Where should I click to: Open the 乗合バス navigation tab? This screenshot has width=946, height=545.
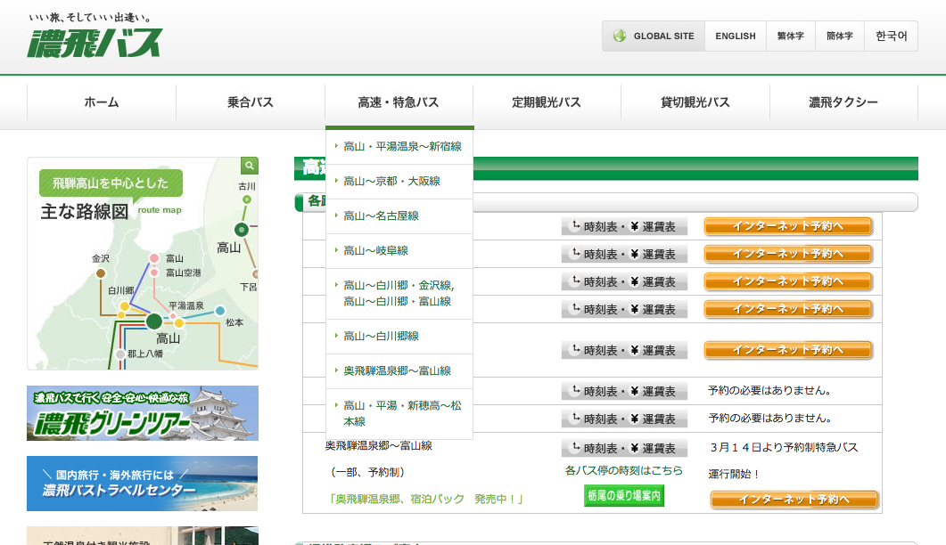pos(251,102)
